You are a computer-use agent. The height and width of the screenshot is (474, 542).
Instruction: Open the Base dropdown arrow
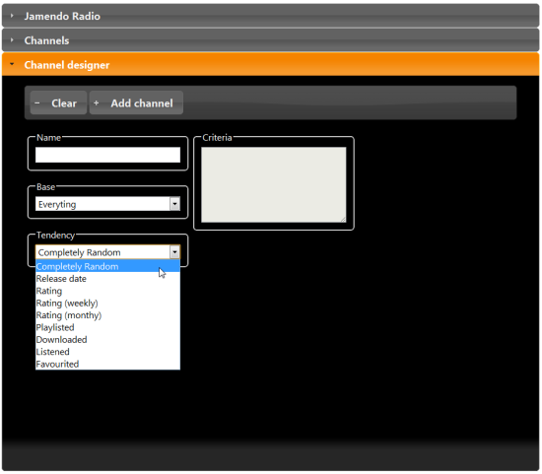(174, 204)
